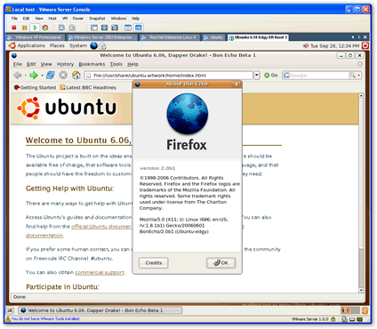This screenshot has height=329, width=377.
Task: Open browser History menu
Action: 65,64
